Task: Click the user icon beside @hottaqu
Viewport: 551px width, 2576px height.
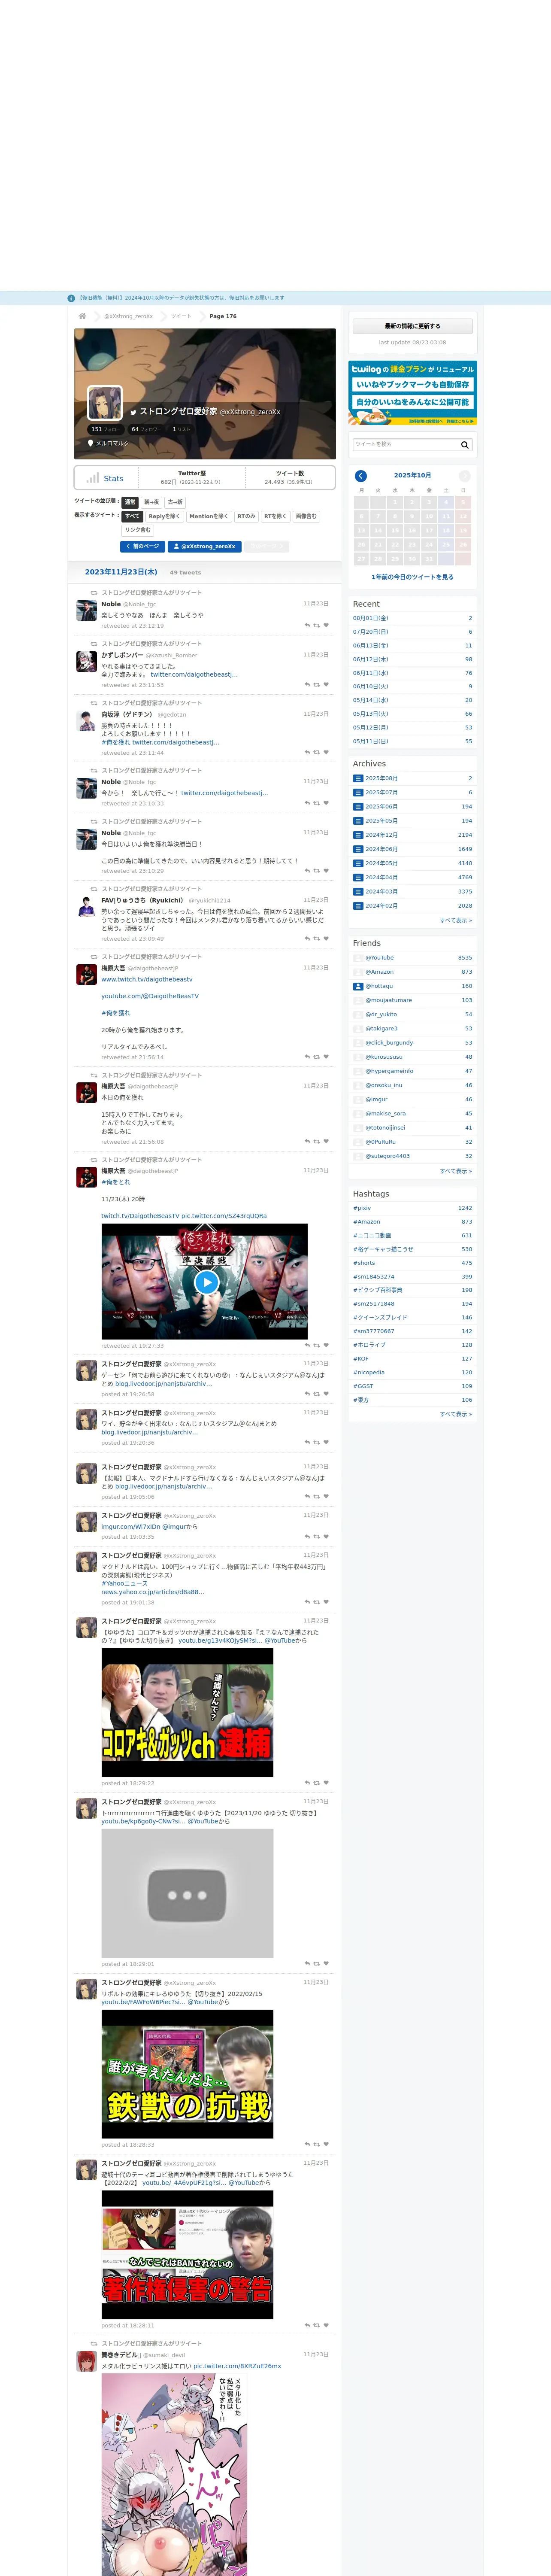Action: 358,986
